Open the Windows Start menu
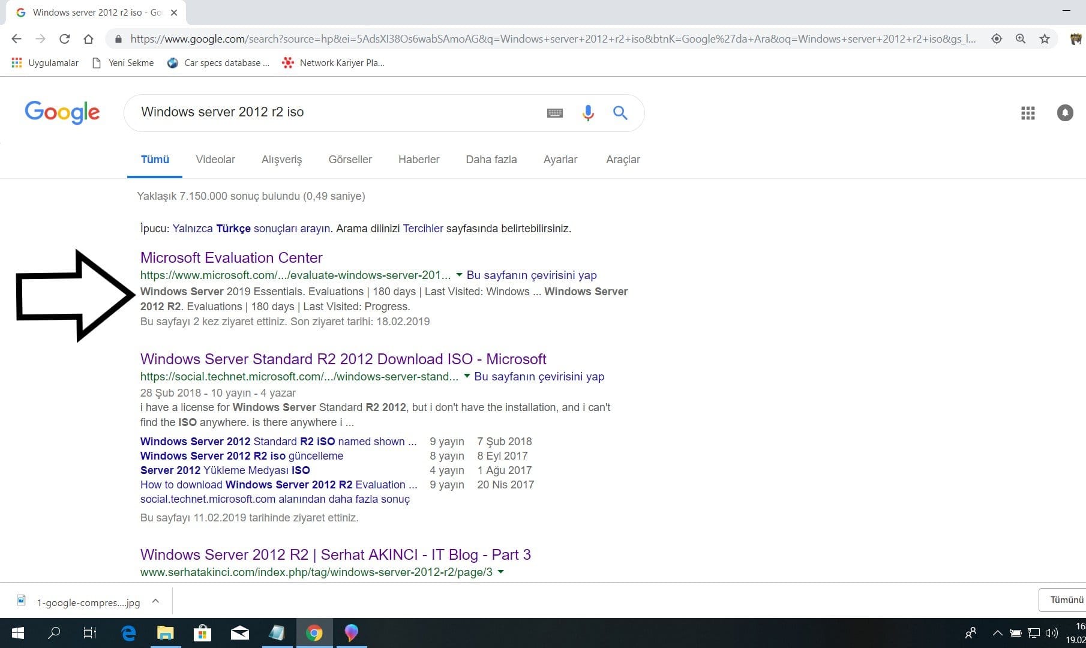Image resolution: width=1086 pixels, height=648 pixels. (x=18, y=633)
